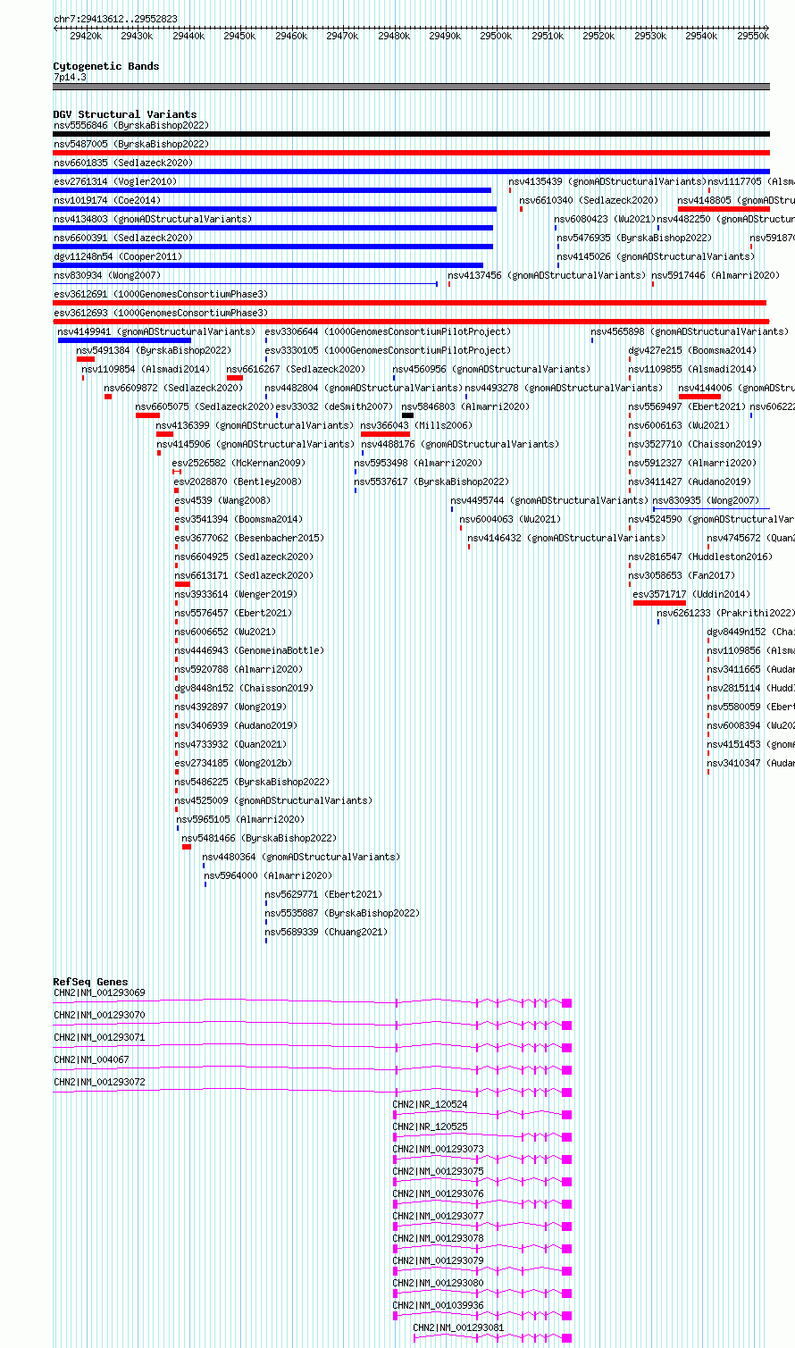Open nsv1019174 (Coe2014) variant details
The height and width of the screenshot is (1348, 795).
pyautogui.click(x=107, y=200)
